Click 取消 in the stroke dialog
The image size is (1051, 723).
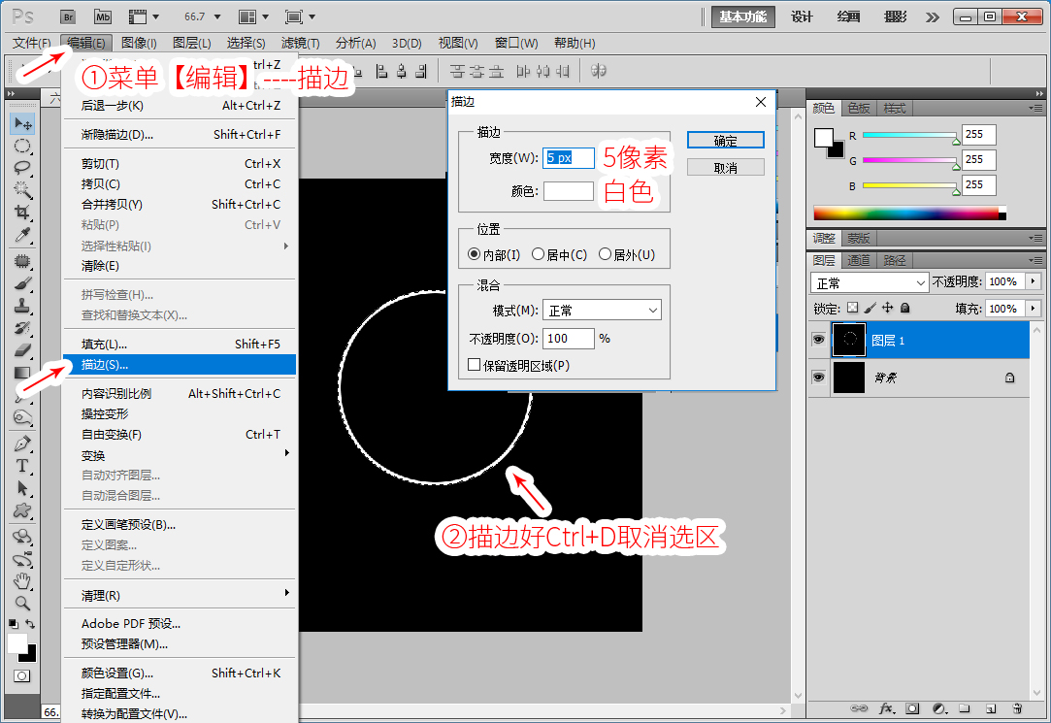[x=725, y=168]
